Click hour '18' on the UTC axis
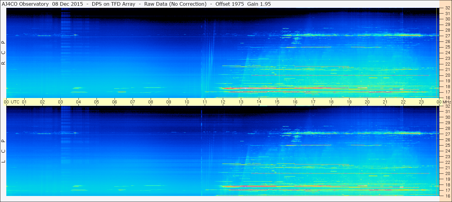Screen dimensions: 452x202 coord(331,102)
